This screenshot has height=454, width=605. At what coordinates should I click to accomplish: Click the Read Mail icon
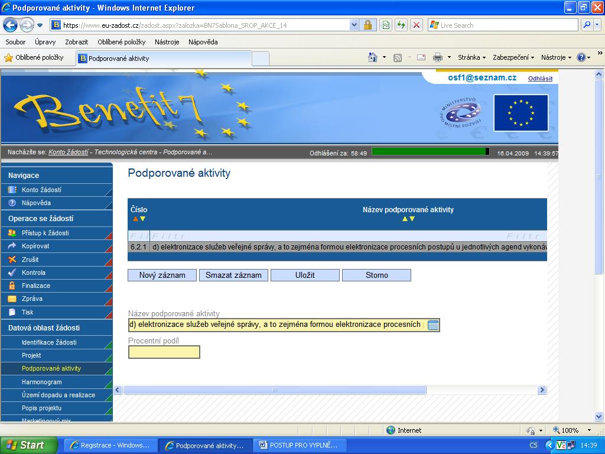coord(421,57)
